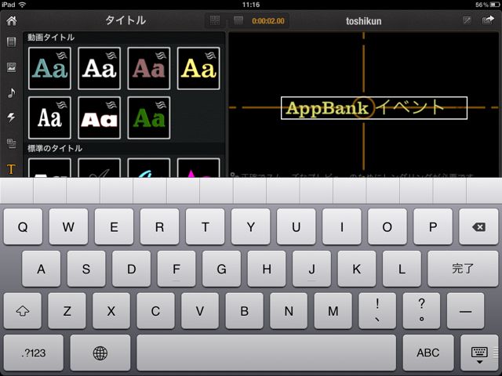Tap the ABC key
Viewport: 502px width, 376px height.
click(x=428, y=352)
